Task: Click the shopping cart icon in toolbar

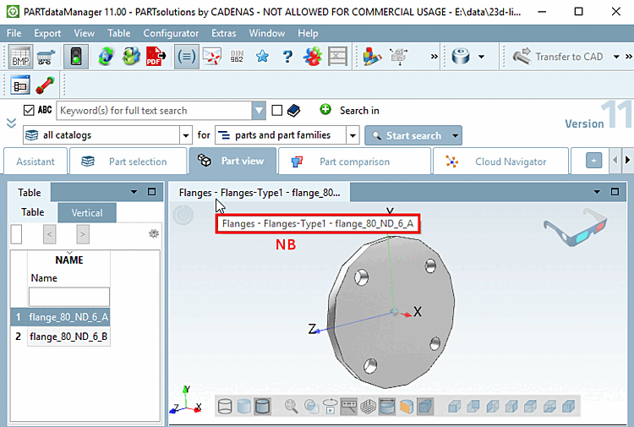Action: [46, 57]
